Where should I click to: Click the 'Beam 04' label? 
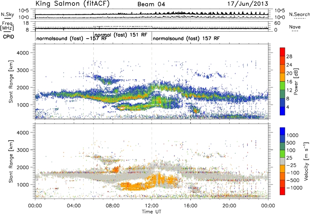tap(151, 4)
